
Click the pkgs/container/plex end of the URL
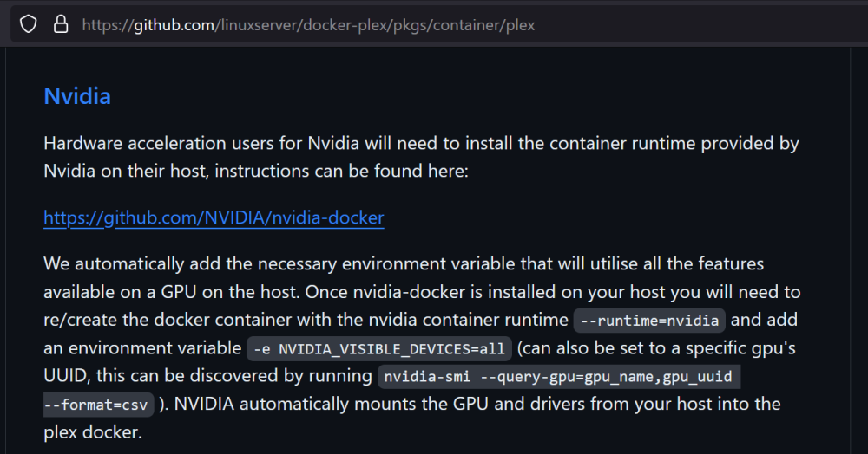pyautogui.click(x=464, y=25)
